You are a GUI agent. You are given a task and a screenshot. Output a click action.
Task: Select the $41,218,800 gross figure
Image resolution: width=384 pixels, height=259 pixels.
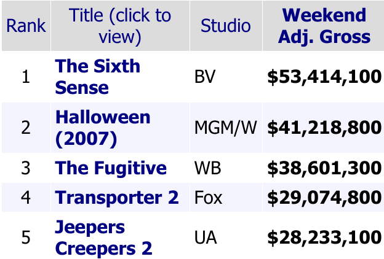(324, 128)
